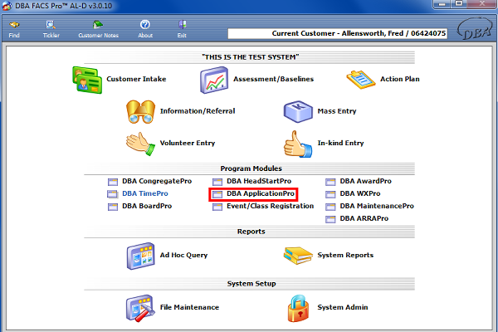The image size is (498, 332).
Task: Open the Tickler toolbar icon
Action: (x=51, y=25)
